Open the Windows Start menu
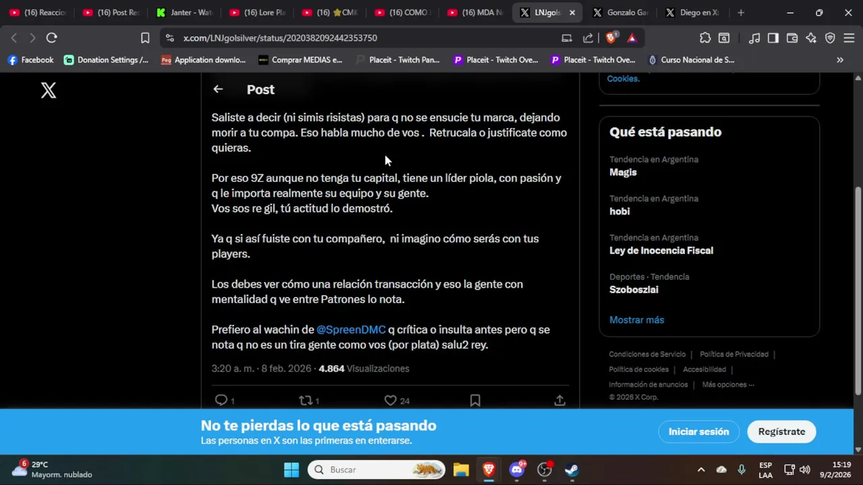Screen dimensions: 863x485 (x=291, y=470)
